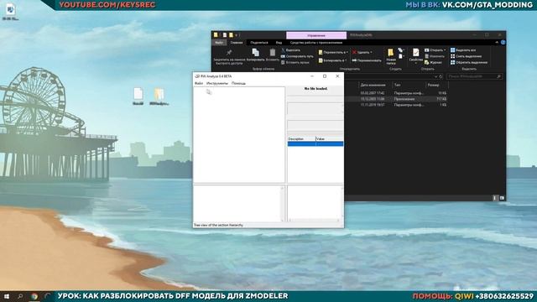Screen dimensions: 537x302
Task: Open Explorer help via the blue question icon
Action: [x=503, y=43]
